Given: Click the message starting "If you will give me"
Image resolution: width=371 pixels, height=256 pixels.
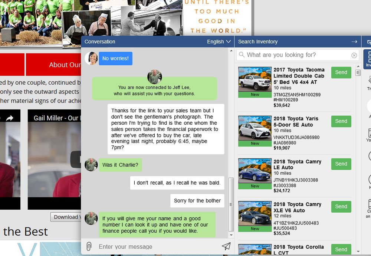Looking at the screenshot, I should click(157, 224).
